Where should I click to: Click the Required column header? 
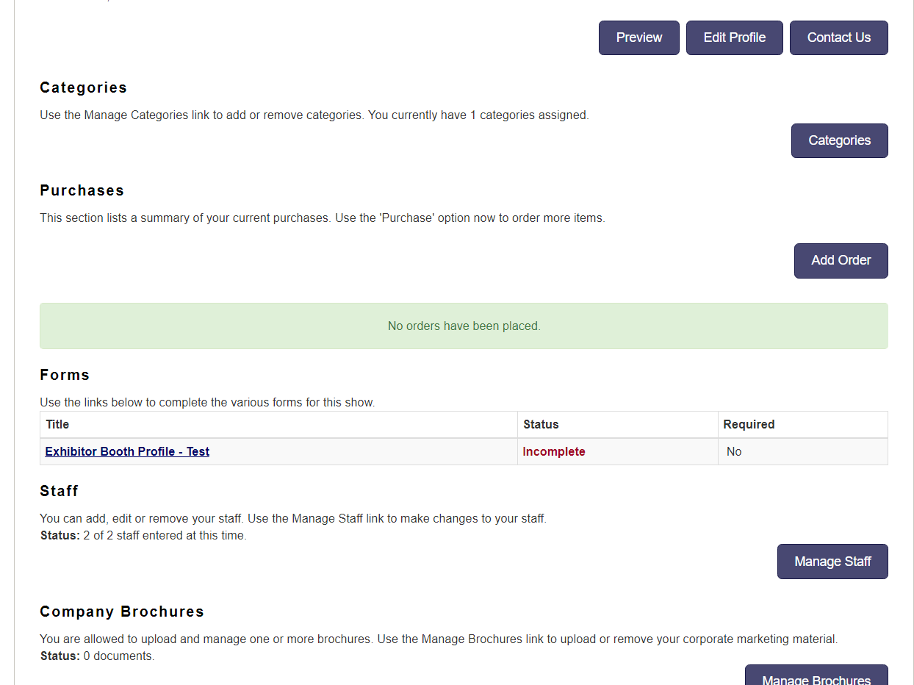749,424
